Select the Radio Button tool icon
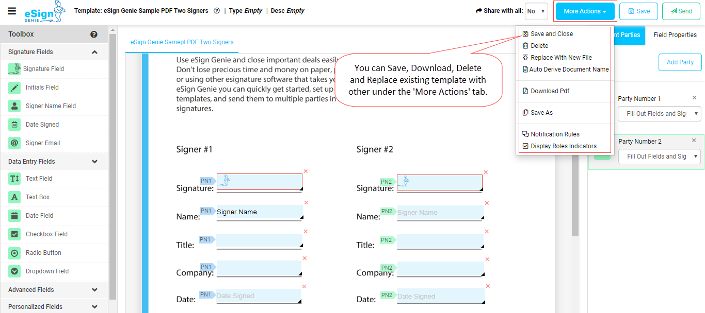Viewport: 705px width, 313px height. coord(15,253)
